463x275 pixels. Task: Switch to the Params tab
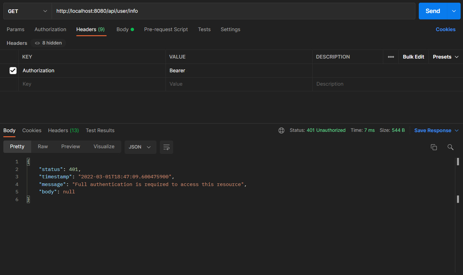[x=15, y=29]
